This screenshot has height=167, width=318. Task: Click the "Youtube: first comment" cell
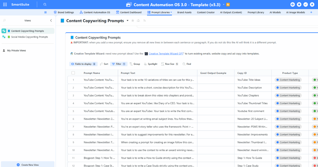[x=253, y=111]
